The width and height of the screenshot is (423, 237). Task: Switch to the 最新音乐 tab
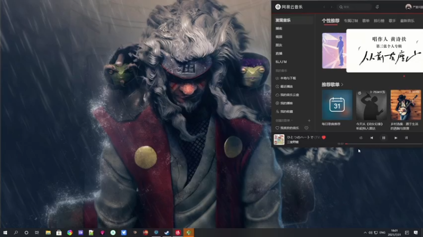tap(407, 21)
